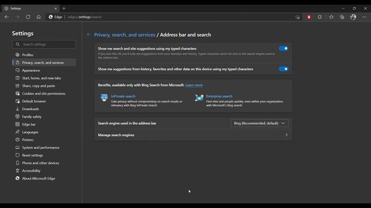This screenshot has width=371, height=208.
Task: Click the InPrivate search icon
Action: (104, 98)
